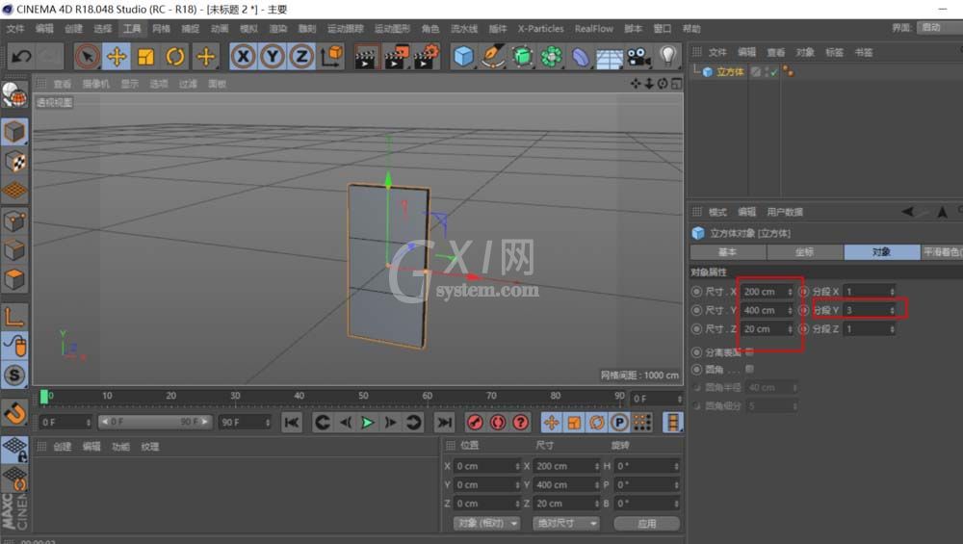Activate the Scale tool
Viewport: 963px width, 544px height.
(x=146, y=57)
